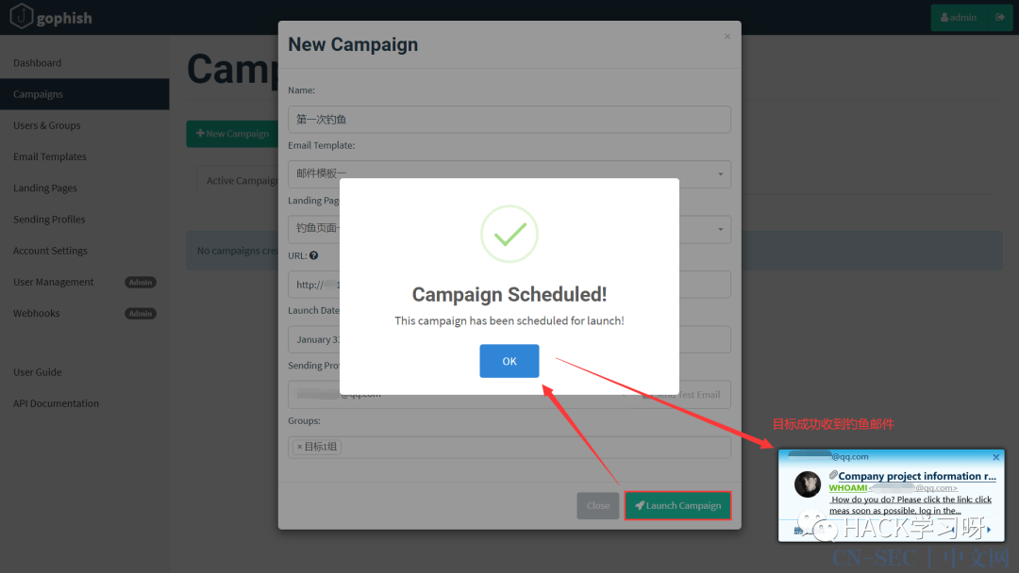The height and width of the screenshot is (573, 1019).
Task: Click the campaign Name input field
Action: pos(509,120)
